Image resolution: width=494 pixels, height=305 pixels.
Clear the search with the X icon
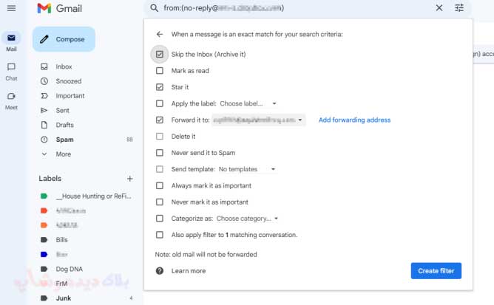(x=439, y=8)
